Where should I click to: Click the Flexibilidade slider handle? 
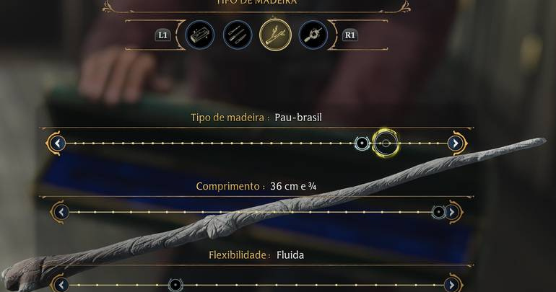pos(175,285)
